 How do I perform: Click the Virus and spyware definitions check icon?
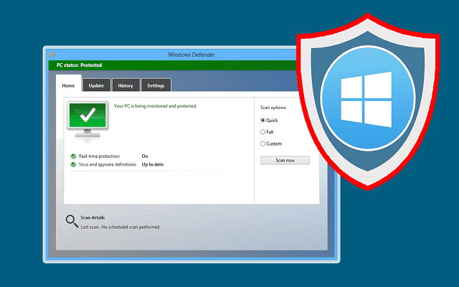point(73,164)
